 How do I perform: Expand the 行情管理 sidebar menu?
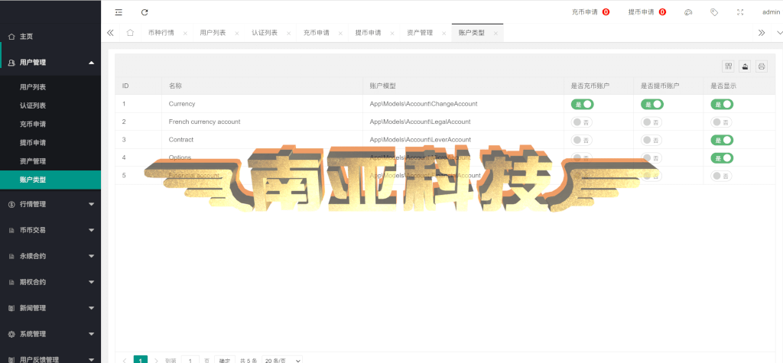tap(50, 204)
